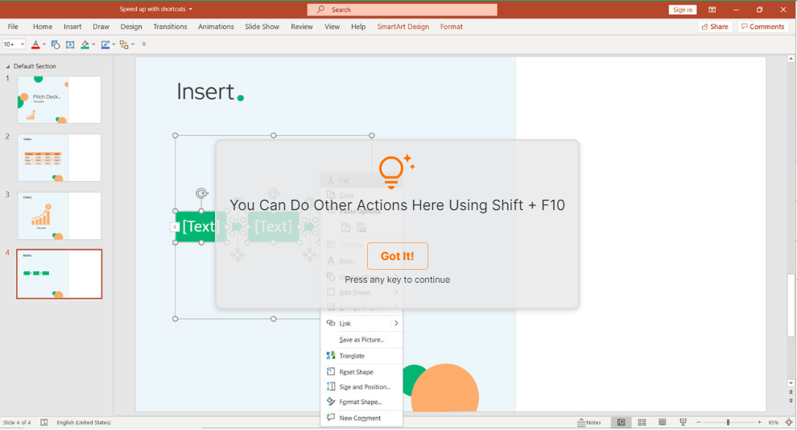The height and width of the screenshot is (430, 797).
Task: Select slide 3 chart thumbnail
Action: 59,216
